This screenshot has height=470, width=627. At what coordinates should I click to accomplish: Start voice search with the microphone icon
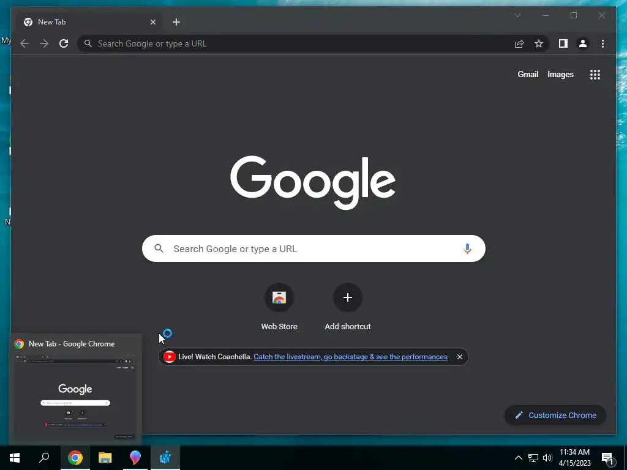[467, 248]
